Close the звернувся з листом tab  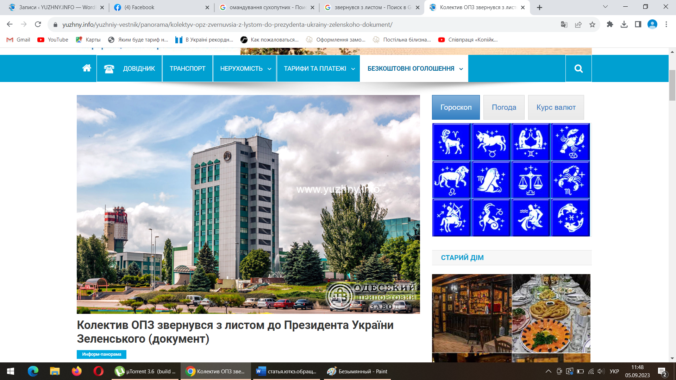coord(418,7)
